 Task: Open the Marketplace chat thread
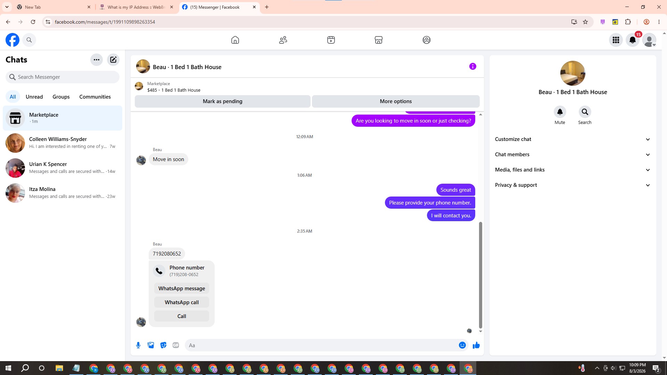63,118
